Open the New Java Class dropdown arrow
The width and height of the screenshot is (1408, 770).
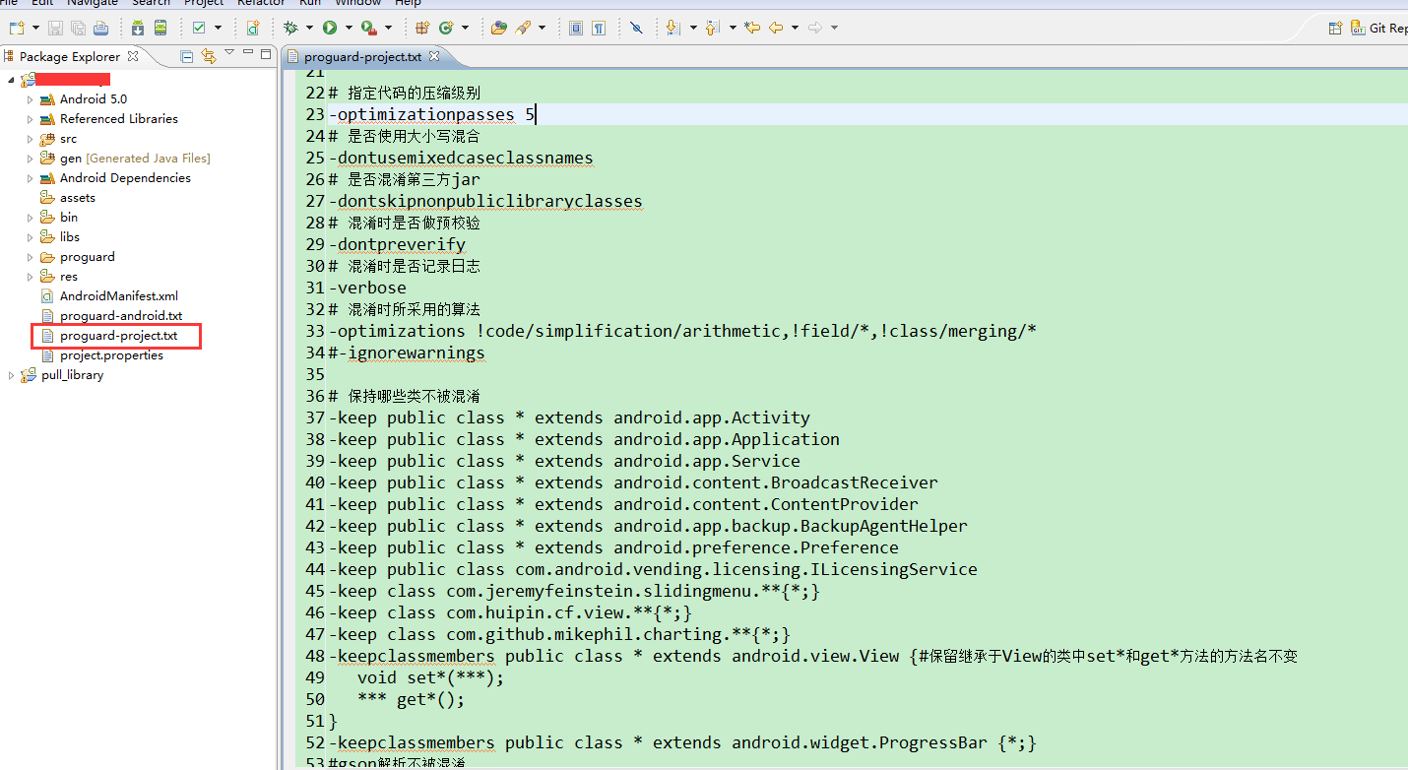(465, 28)
